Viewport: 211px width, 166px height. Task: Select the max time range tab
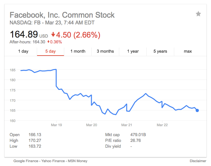point(188,51)
